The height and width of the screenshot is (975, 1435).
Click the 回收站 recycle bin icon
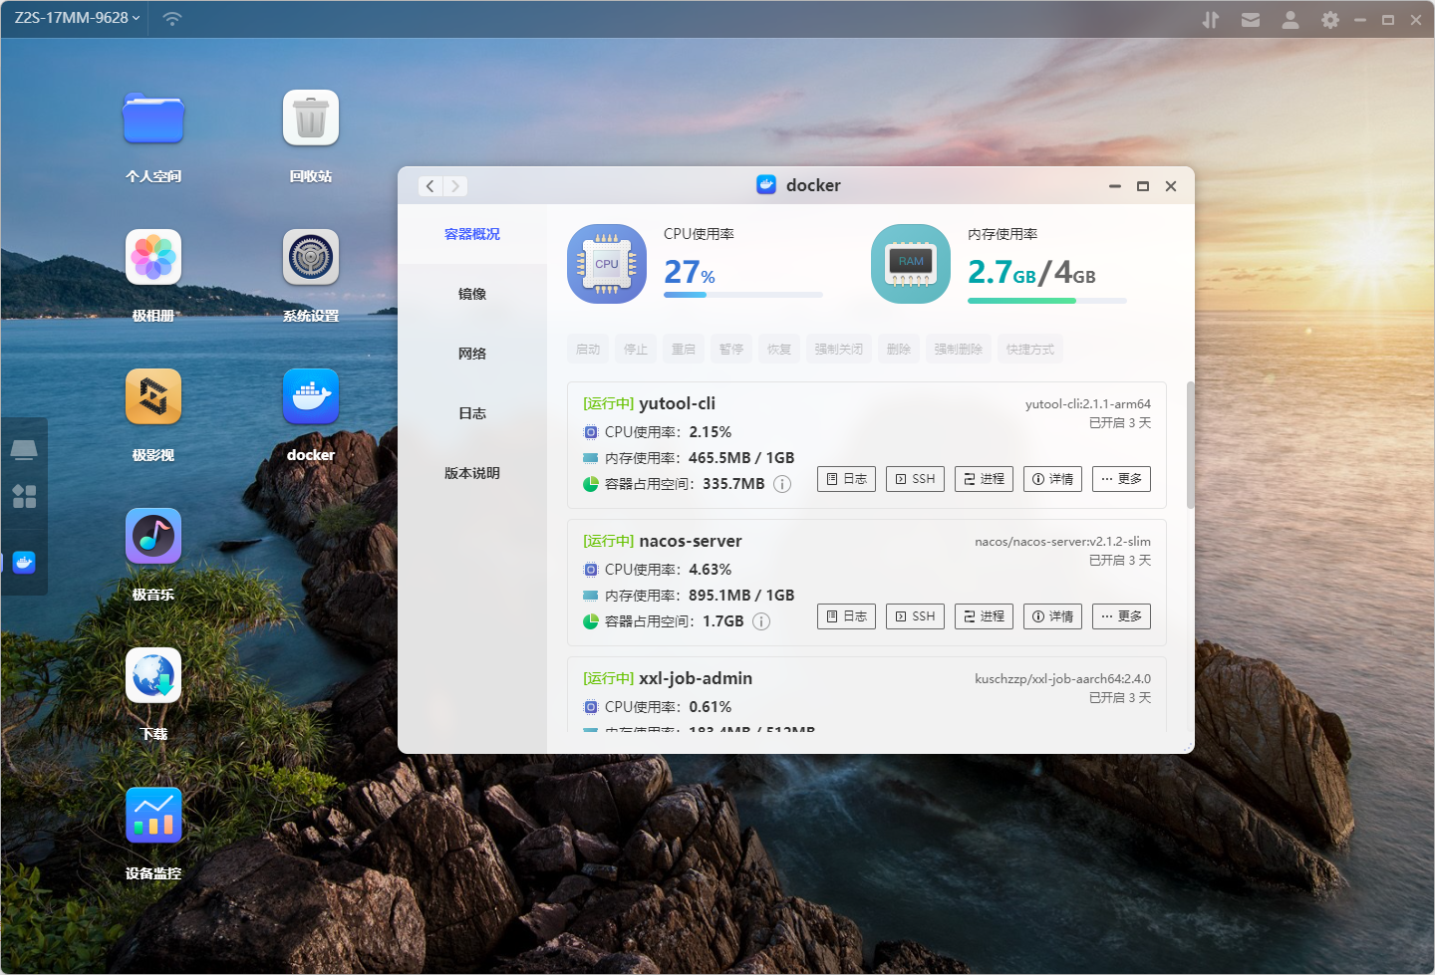click(x=311, y=119)
